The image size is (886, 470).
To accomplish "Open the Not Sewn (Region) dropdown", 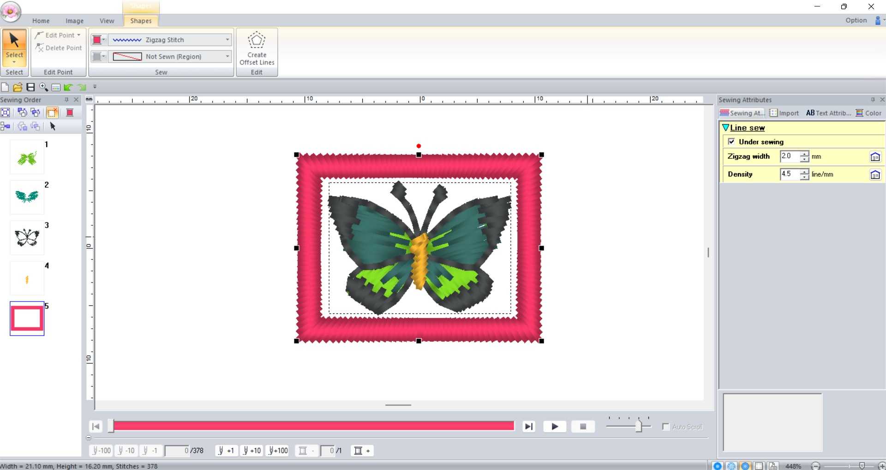I will coord(226,56).
